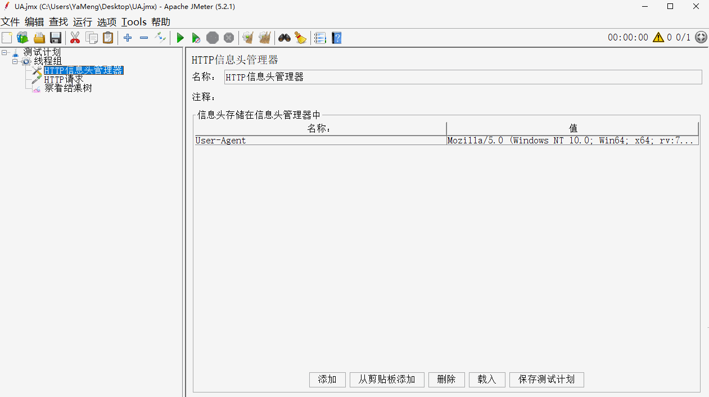Select HTTP信息头管理器 tree item

tap(84, 70)
